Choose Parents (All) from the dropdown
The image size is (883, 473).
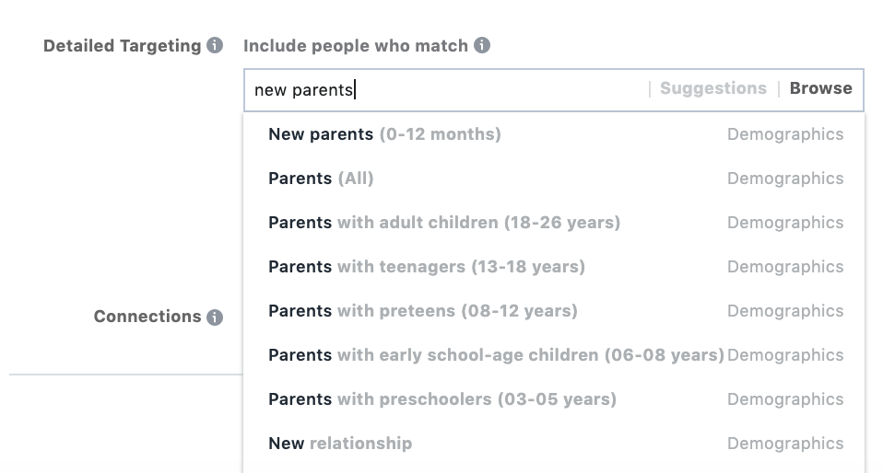[321, 179]
